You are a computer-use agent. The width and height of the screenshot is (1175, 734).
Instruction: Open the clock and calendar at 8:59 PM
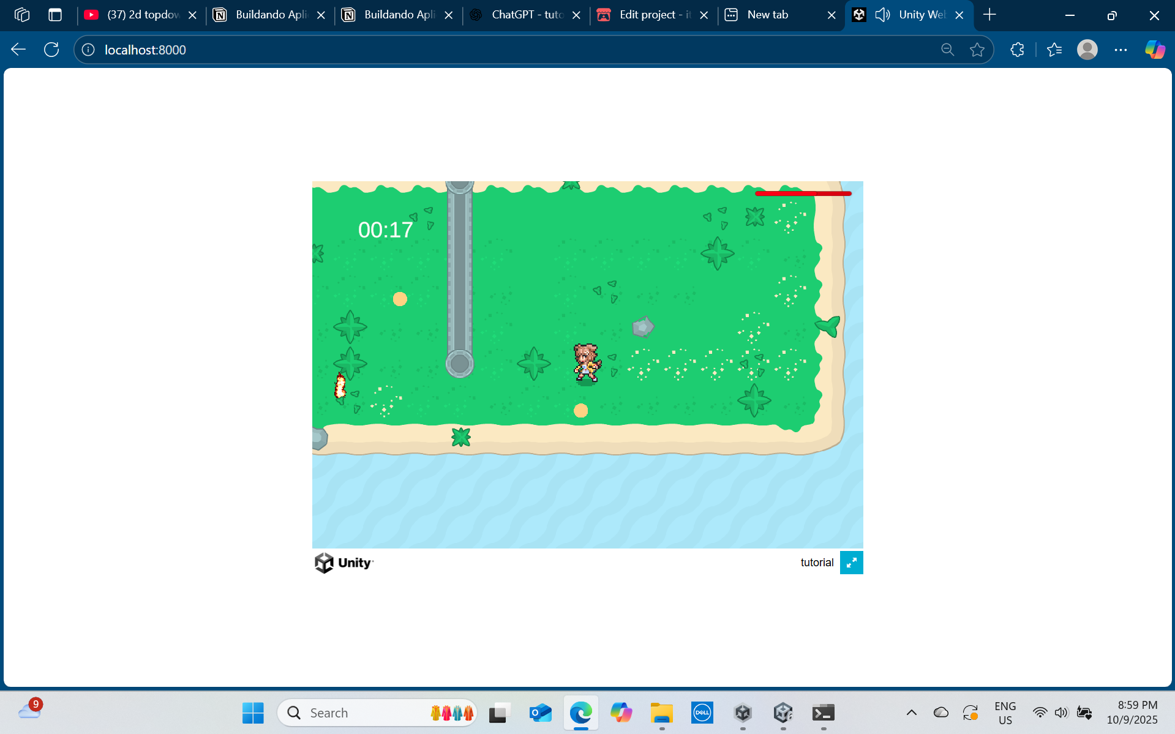(x=1132, y=713)
